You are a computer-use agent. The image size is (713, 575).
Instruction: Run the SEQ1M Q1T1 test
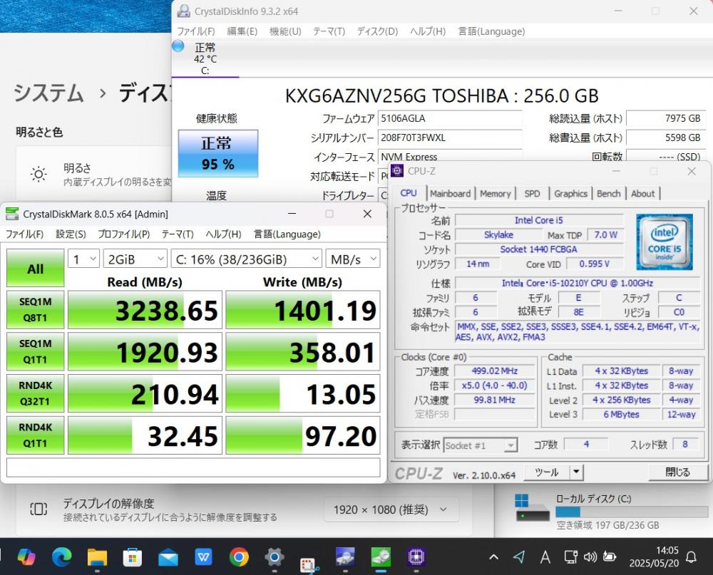tap(35, 351)
